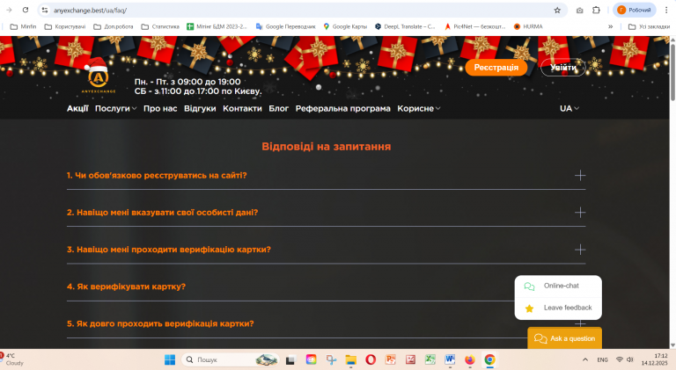Click the forward navigation arrow

click(x=9, y=10)
